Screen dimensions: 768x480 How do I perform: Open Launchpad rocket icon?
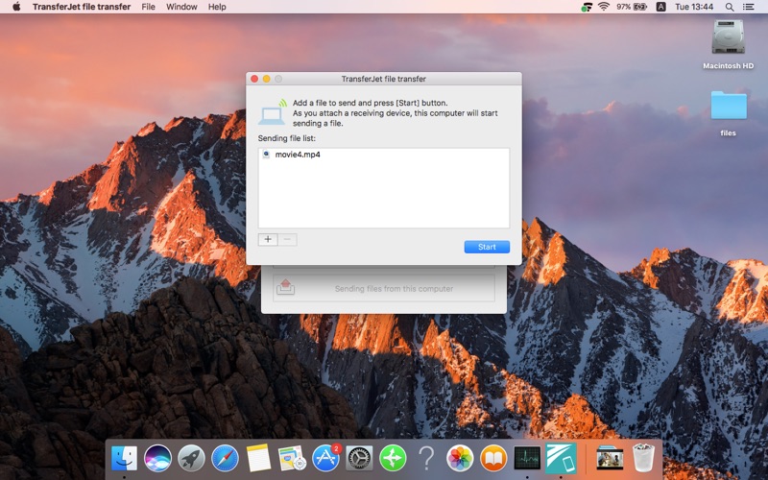pos(191,458)
